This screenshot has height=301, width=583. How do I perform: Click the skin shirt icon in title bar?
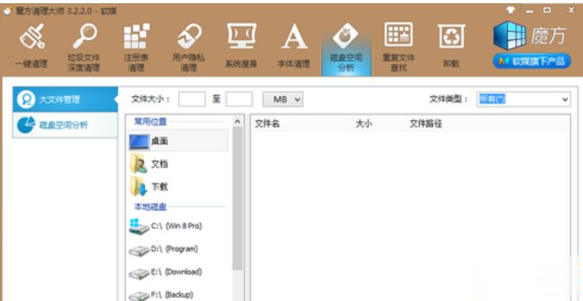511,10
